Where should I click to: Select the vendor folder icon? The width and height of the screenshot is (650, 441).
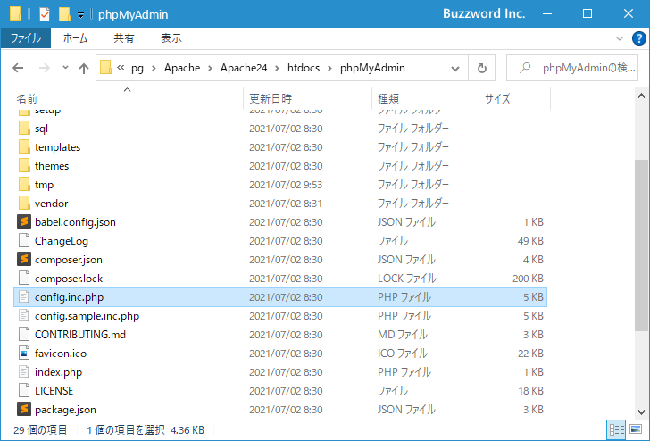click(24, 204)
